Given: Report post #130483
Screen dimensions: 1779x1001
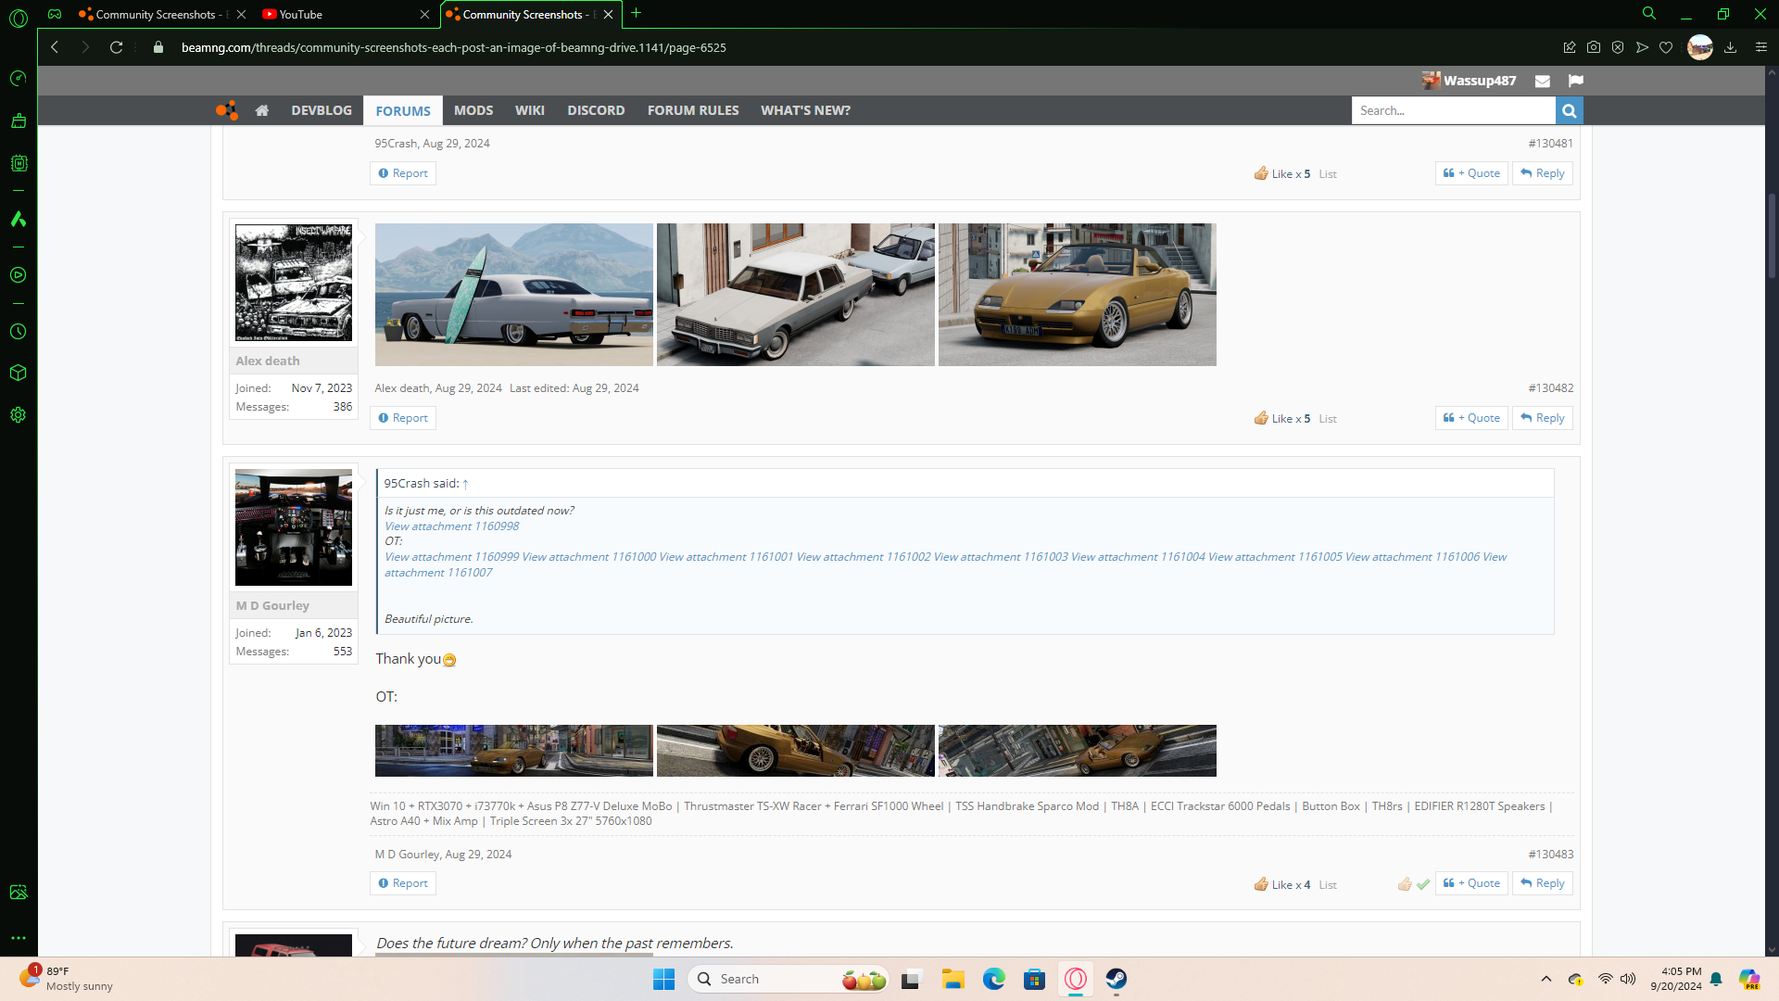Looking at the screenshot, I should [x=403, y=883].
